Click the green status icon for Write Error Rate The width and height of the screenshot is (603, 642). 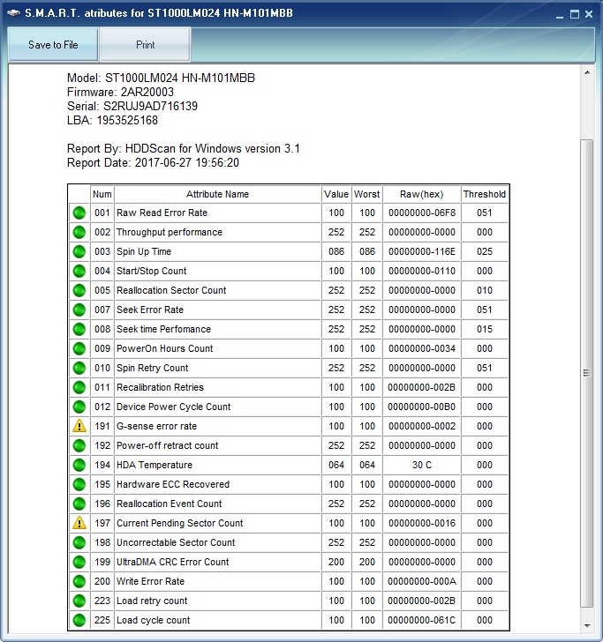point(79,581)
